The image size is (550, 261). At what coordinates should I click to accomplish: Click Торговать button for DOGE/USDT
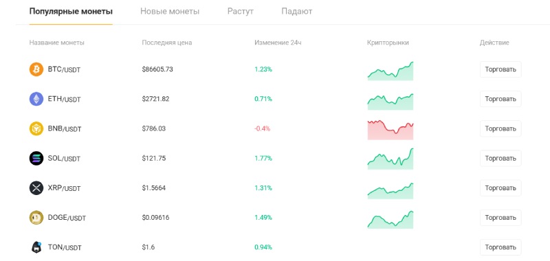(x=500, y=218)
